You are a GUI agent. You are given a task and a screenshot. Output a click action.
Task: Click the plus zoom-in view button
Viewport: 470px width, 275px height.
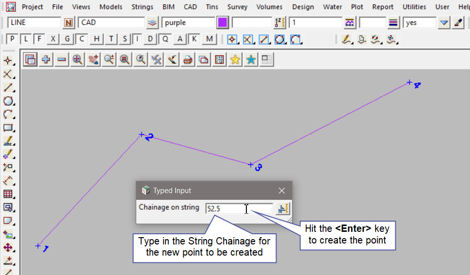pos(46,60)
